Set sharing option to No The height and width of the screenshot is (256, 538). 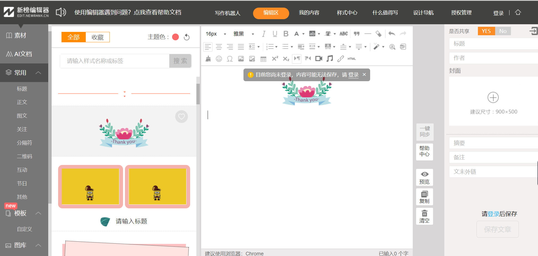coord(503,31)
